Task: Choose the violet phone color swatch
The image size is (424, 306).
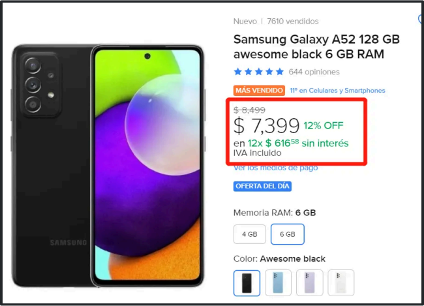Action: (x=309, y=283)
